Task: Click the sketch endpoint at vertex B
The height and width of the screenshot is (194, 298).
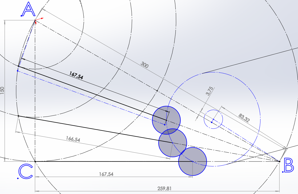Action: pyautogui.click(x=279, y=161)
